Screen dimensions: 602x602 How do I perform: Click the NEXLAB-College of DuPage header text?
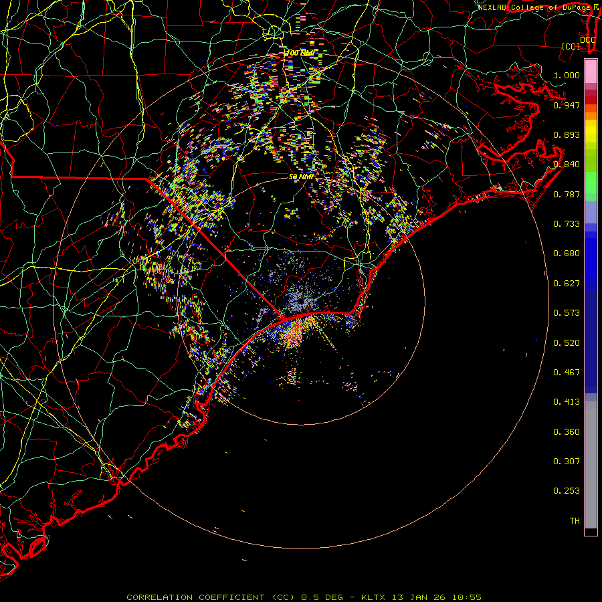click(534, 7)
